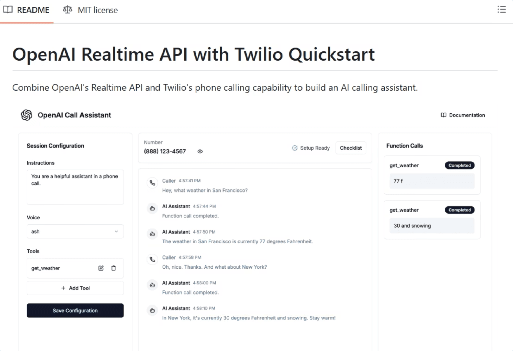Click the get_weather name above '77 f'
The width and height of the screenshot is (513, 351).
[404, 165]
